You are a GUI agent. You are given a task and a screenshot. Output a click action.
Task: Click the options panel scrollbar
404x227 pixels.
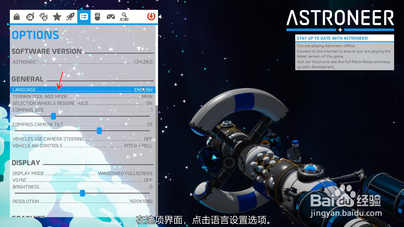coord(157,65)
